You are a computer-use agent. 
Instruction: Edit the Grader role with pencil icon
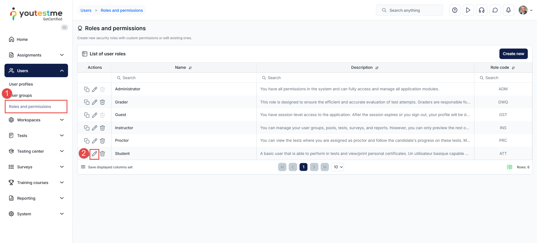tap(95, 102)
